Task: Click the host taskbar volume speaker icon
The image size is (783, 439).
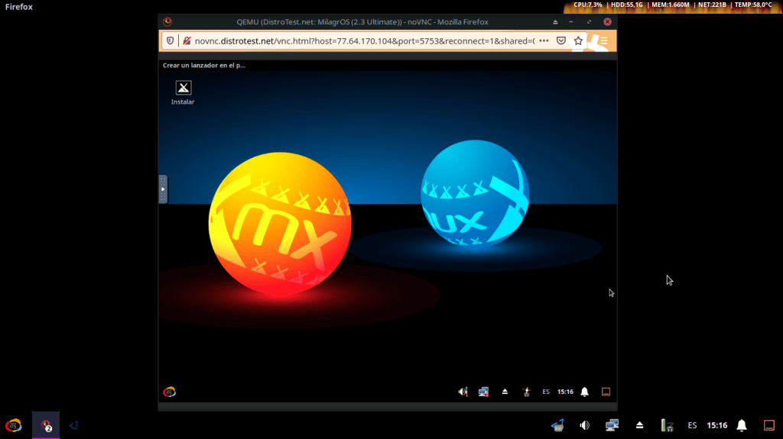Action: (x=585, y=425)
